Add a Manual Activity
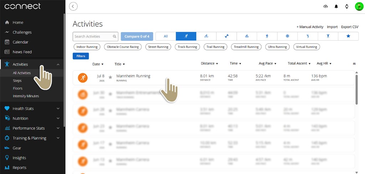This screenshot has height=174, width=365. (310, 27)
